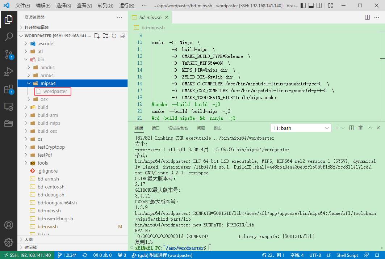
Task: Split the editor to the right
Action: (x=367, y=17)
